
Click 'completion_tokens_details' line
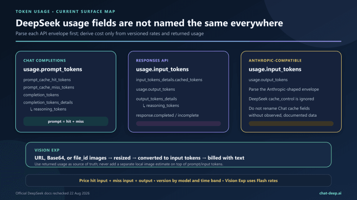pyautogui.click(x=48, y=102)
